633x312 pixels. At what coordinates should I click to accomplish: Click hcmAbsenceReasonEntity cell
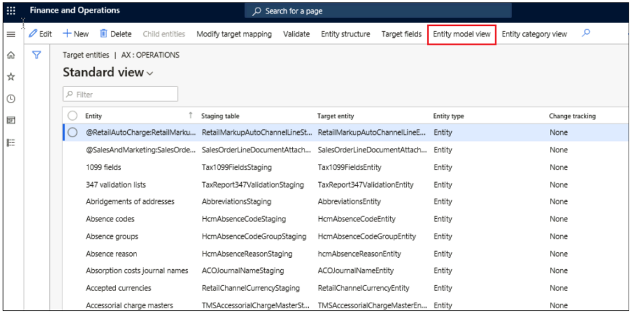[359, 254]
